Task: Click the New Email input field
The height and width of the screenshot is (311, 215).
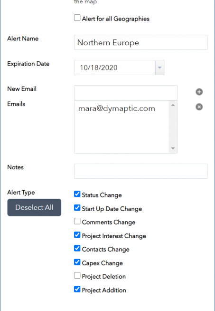Action: point(126,93)
